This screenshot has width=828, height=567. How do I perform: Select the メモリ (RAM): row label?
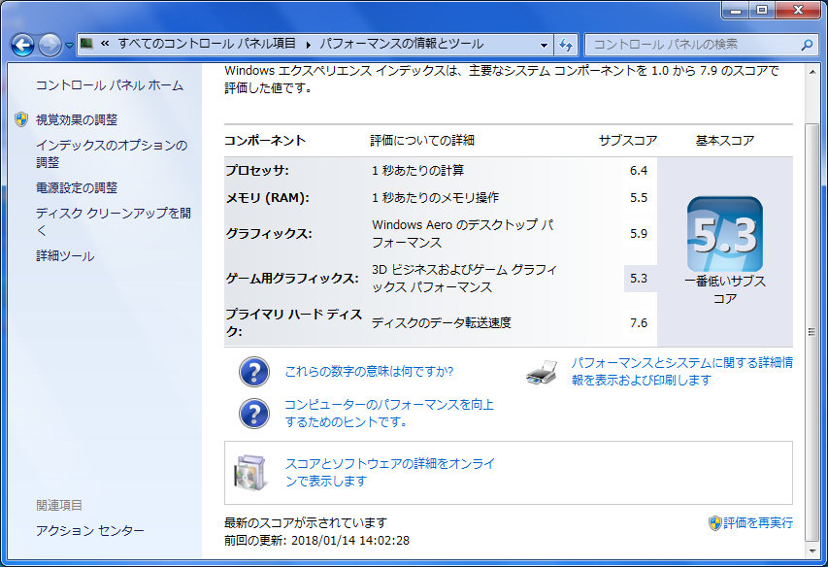[x=268, y=198]
